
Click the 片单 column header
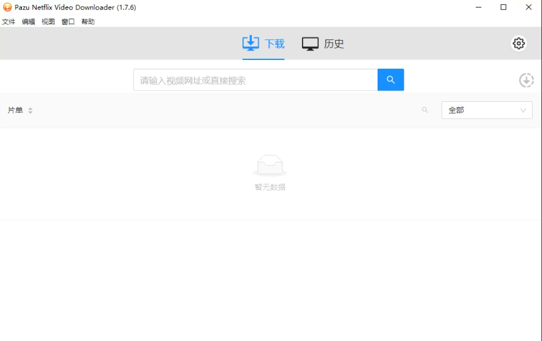coord(15,110)
